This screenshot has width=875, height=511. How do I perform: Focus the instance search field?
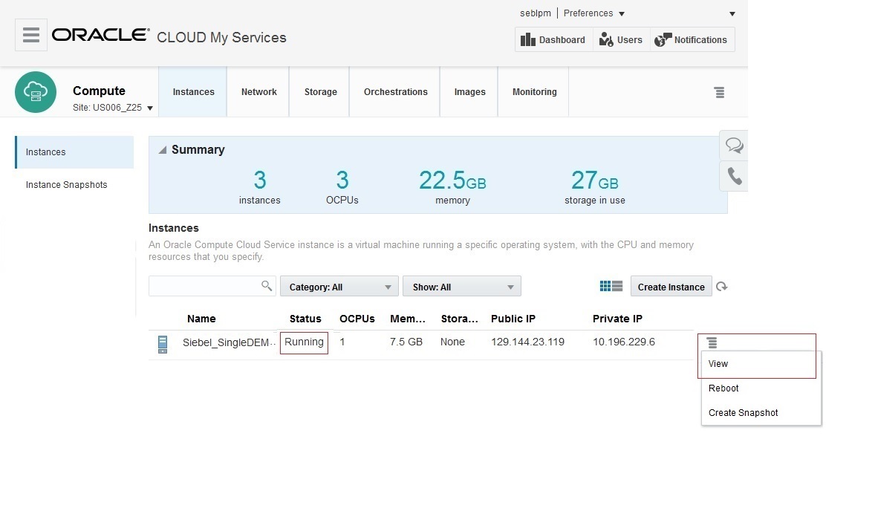(204, 286)
